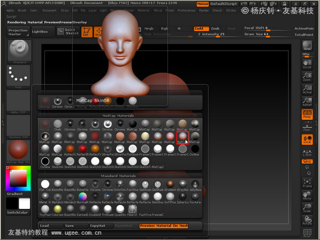
Task: Toggle the Floor grid
Action: pyautogui.click(x=307, y=128)
